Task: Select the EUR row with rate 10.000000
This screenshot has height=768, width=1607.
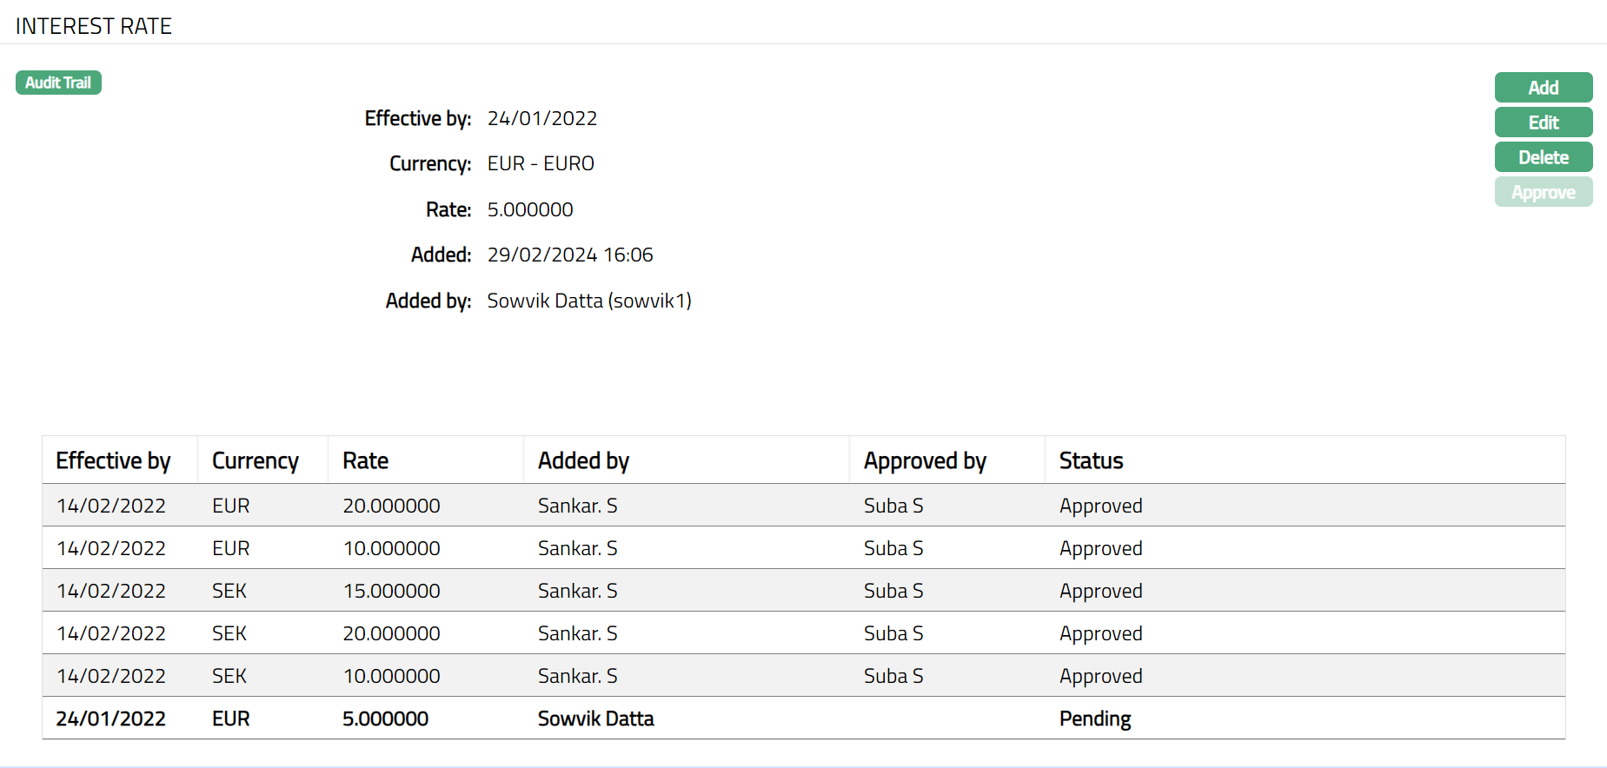Action: pos(391,548)
